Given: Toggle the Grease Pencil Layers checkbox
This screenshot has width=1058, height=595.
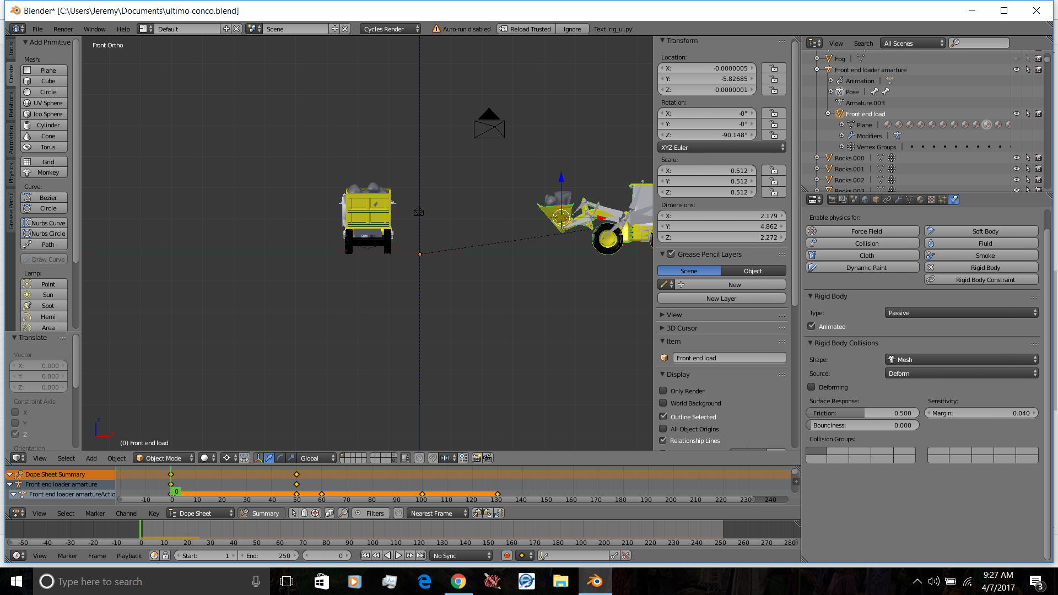Looking at the screenshot, I should click(671, 254).
